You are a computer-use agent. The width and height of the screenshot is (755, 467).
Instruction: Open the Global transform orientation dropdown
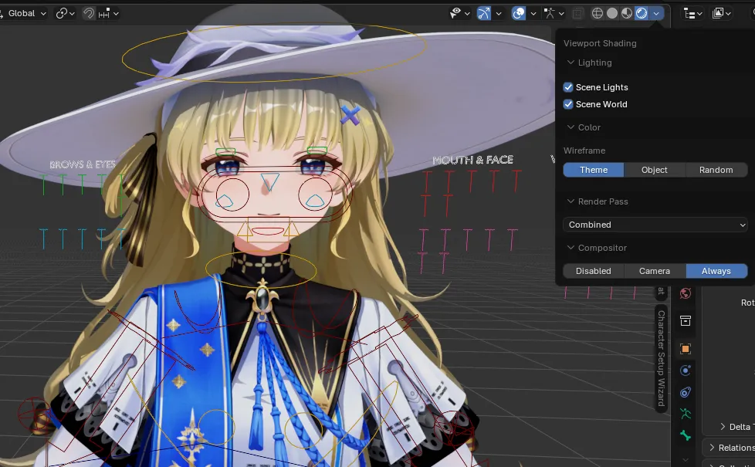click(24, 13)
